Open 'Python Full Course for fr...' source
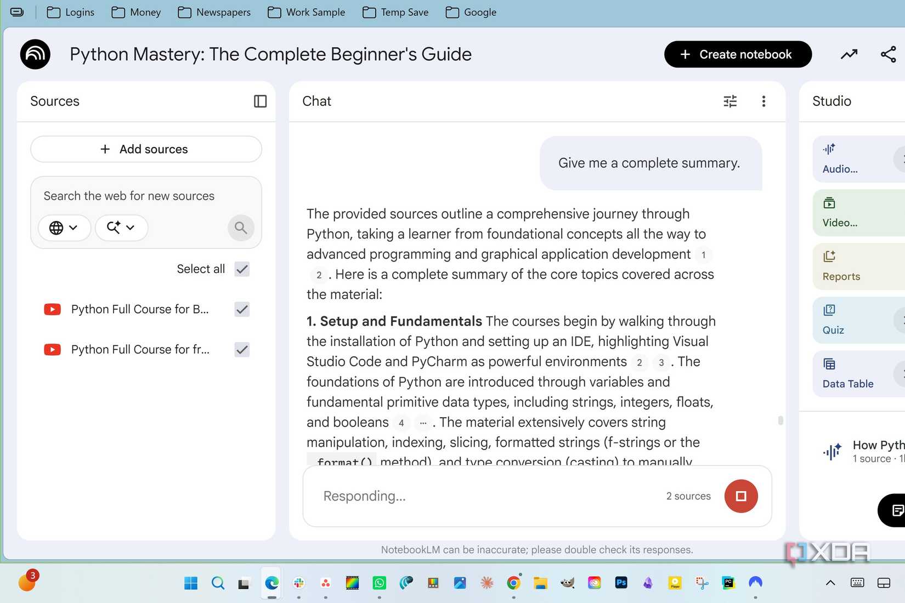 140,349
